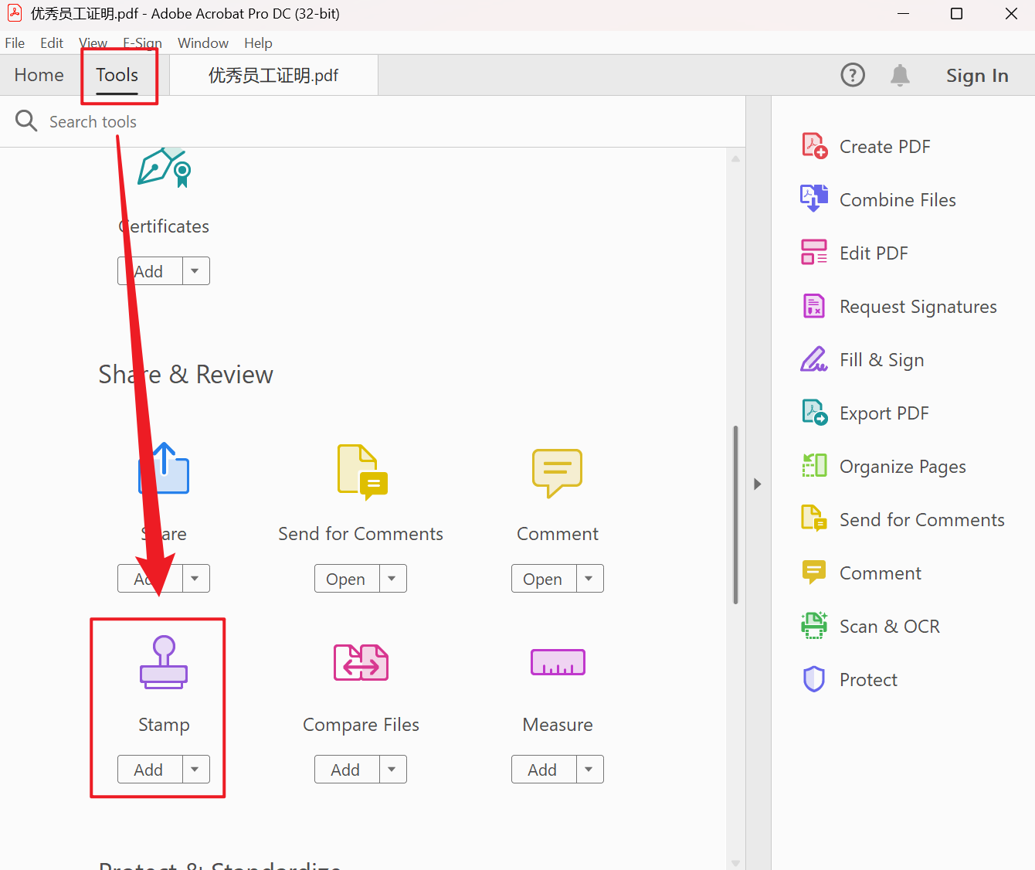Screen dimensions: 1035x870
Task: Open the Window menu
Action: [x=203, y=43]
